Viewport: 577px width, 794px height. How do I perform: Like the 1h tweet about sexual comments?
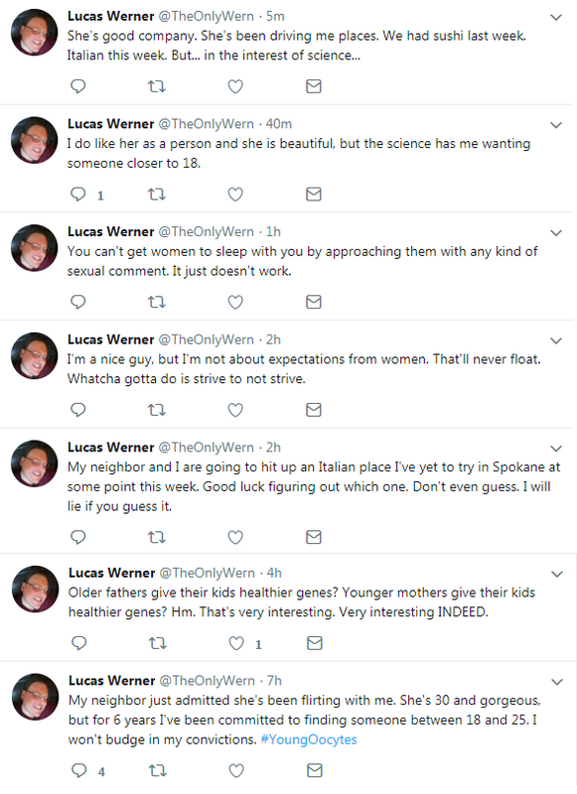click(x=235, y=303)
